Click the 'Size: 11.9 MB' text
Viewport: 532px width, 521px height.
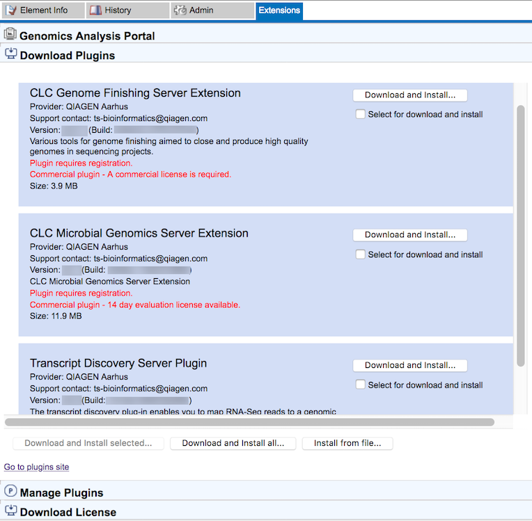click(x=56, y=316)
